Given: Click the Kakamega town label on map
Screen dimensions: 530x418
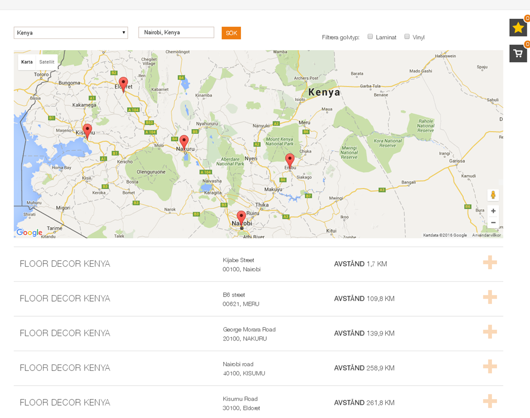Looking at the screenshot, I should pyautogui.click(x=84, y=105).
